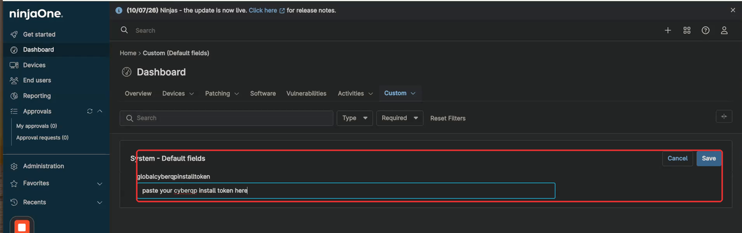Open Administration gear icon
The height and width of the screenshot is (233, 742).
click(x=14, y=166)
